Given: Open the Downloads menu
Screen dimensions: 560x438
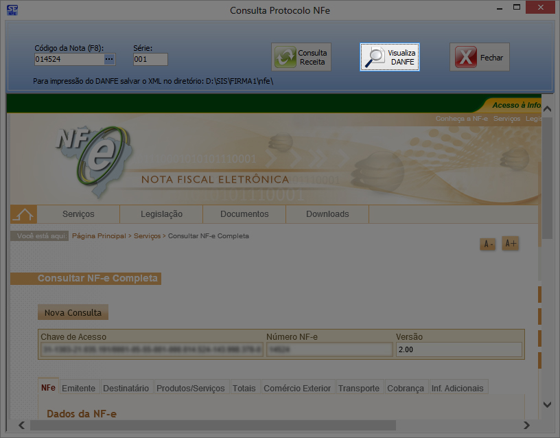Looking at the screenshot, I should [x=327, y=214].
